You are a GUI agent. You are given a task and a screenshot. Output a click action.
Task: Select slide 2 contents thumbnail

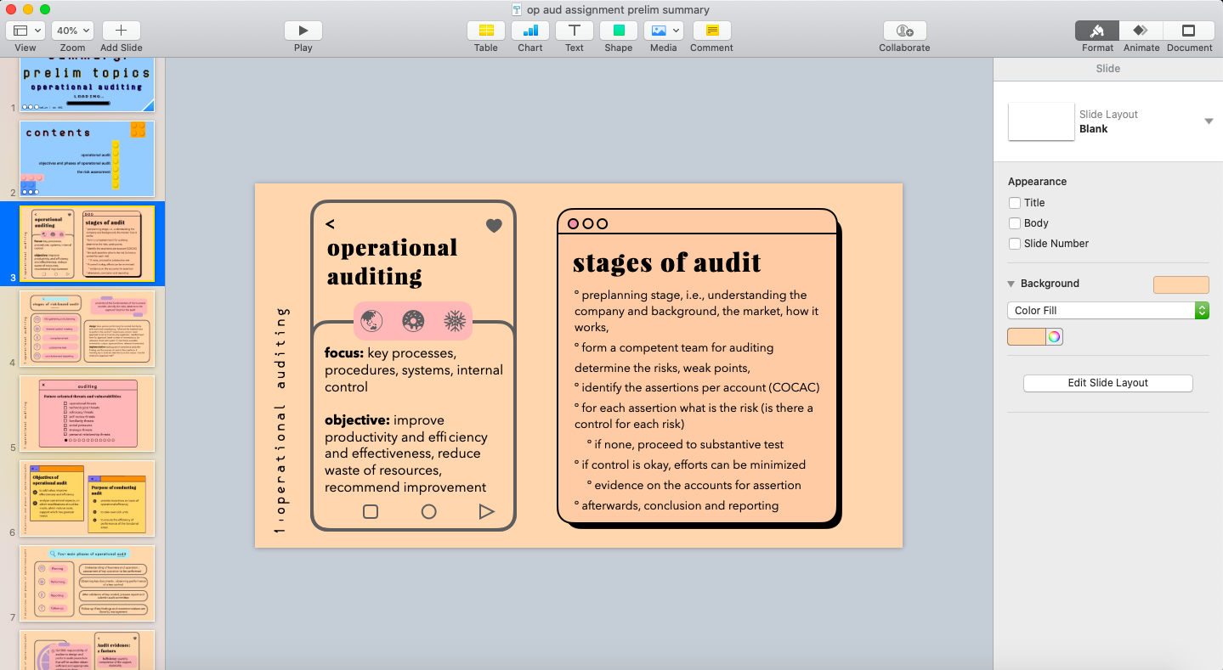88,159
